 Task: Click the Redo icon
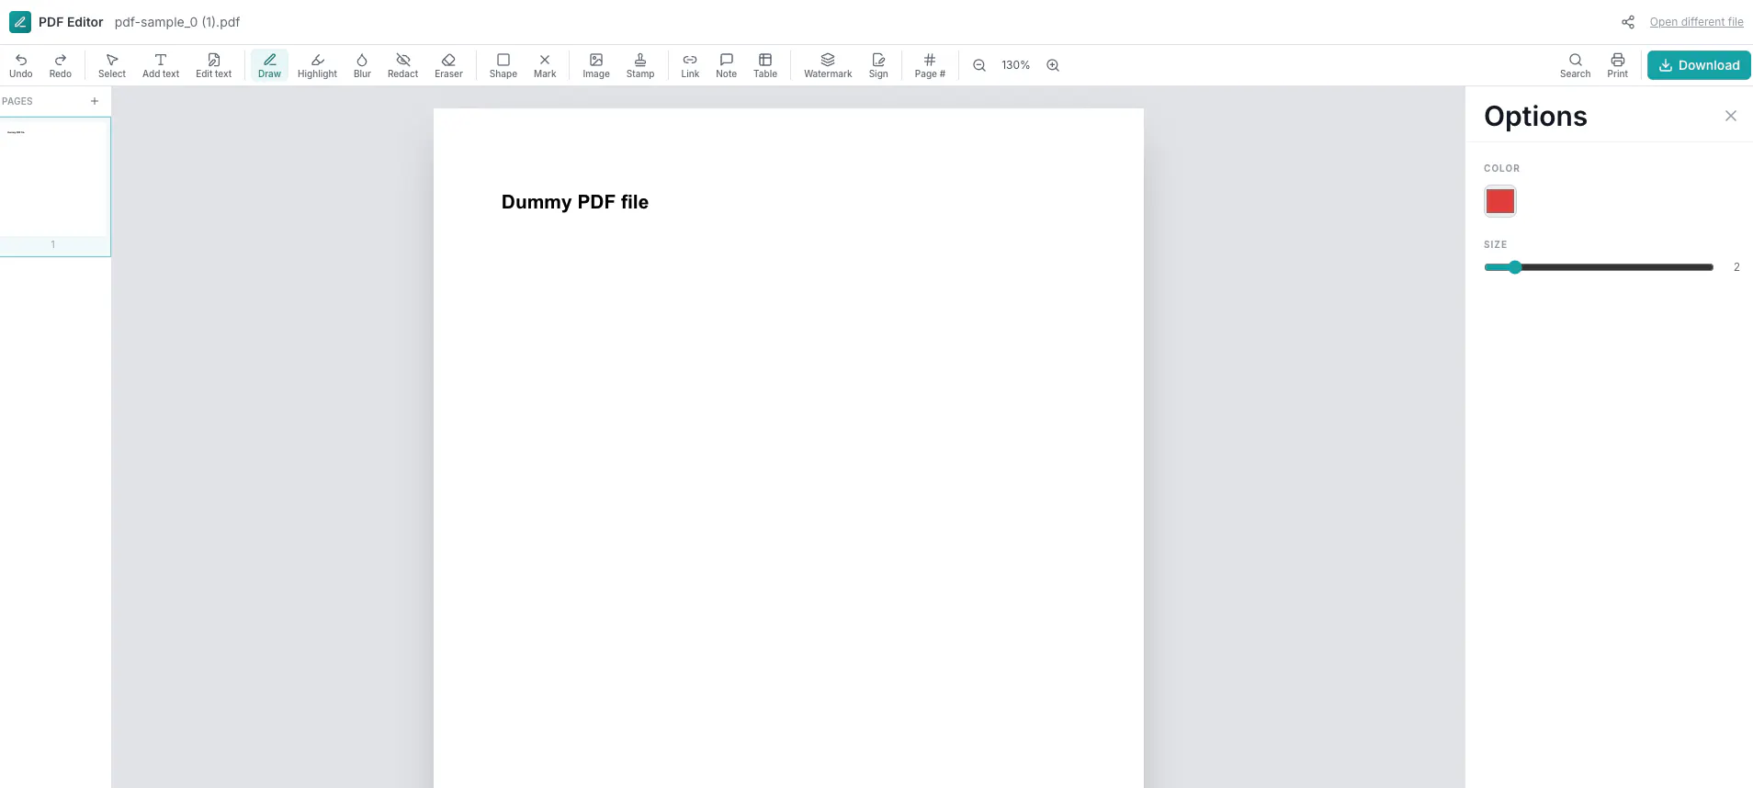pos(61,65)
